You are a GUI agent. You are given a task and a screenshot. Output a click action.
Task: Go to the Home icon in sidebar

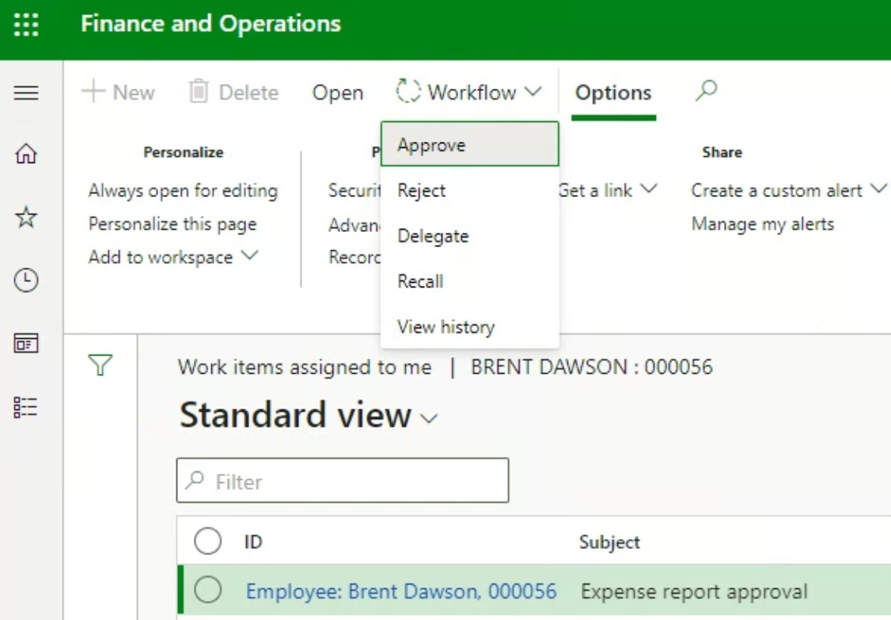[26, 154]
